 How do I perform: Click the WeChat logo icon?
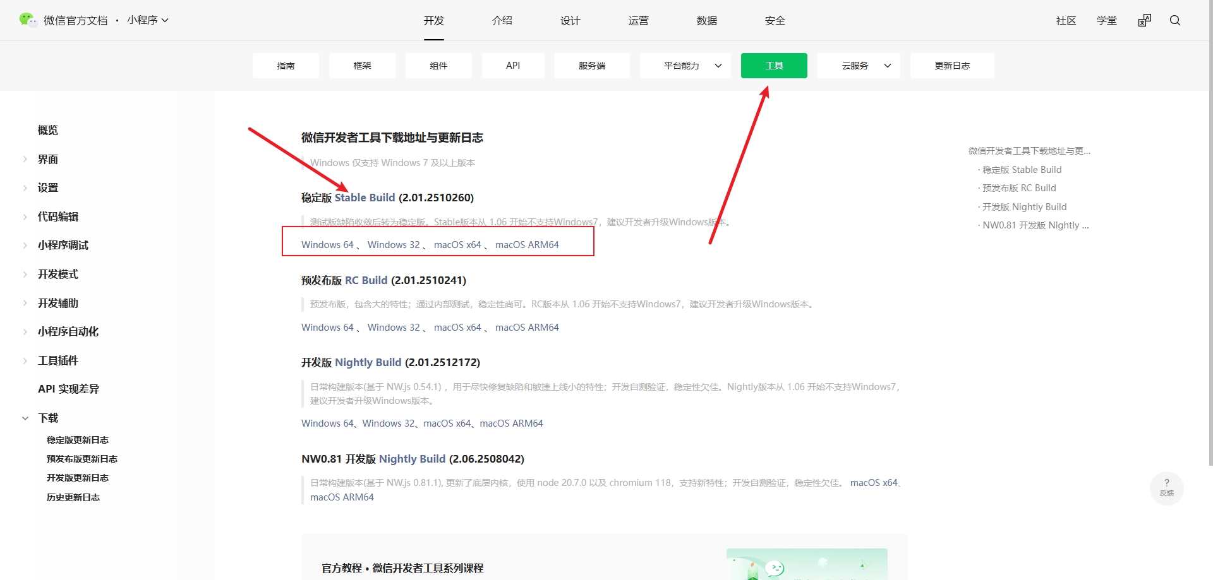click(x=28, y=20)
